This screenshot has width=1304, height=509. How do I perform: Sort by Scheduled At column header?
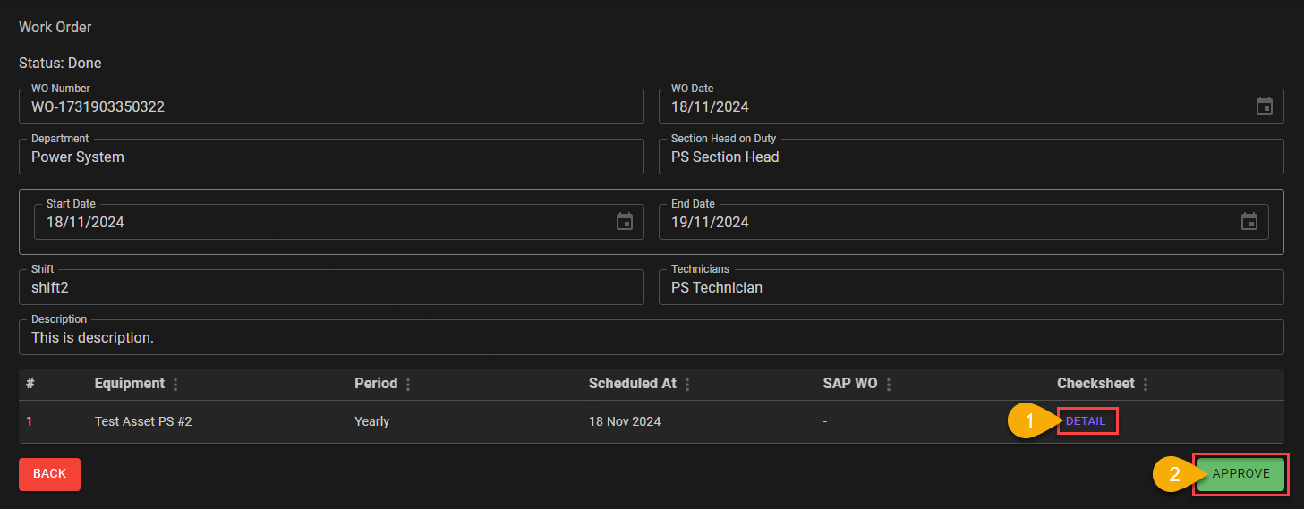(632, 384)
